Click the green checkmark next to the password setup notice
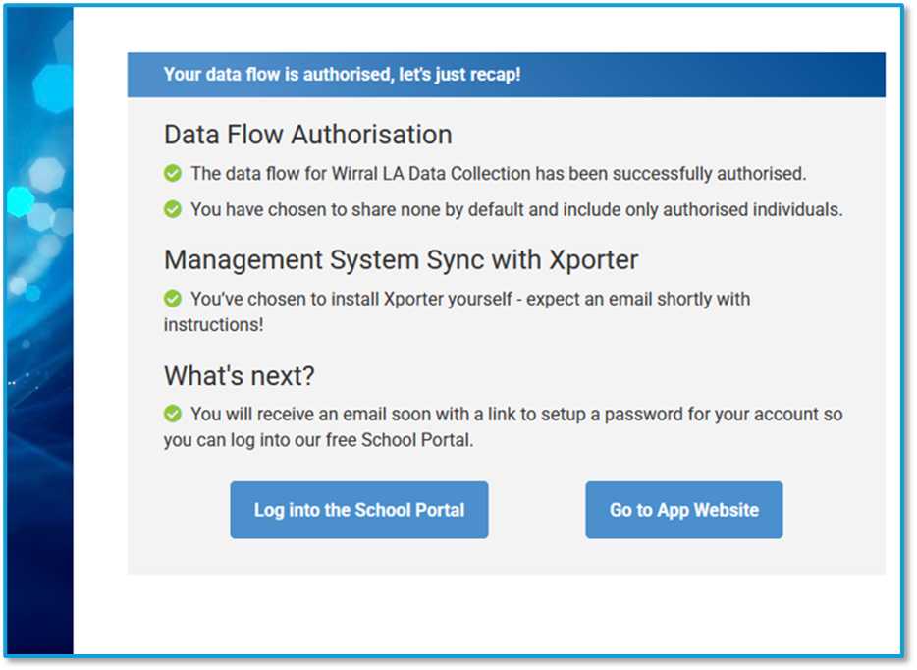 click(x=172, y=414)
